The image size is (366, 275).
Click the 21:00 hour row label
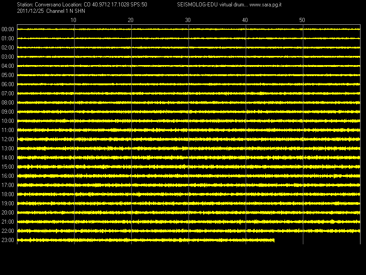coord(8,222)
